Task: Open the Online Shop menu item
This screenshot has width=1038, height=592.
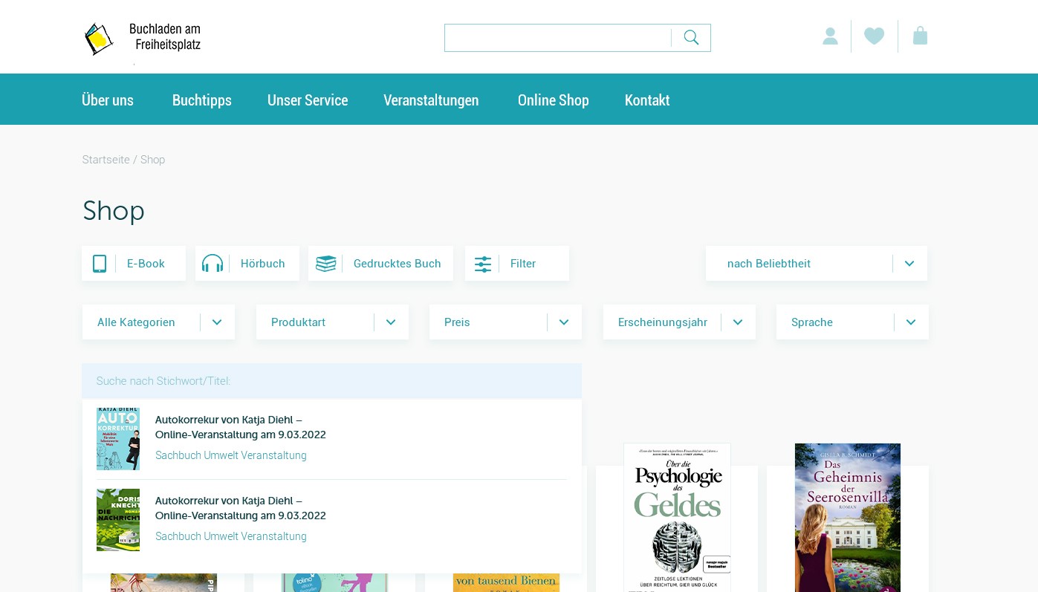Action: coord(554,100)
